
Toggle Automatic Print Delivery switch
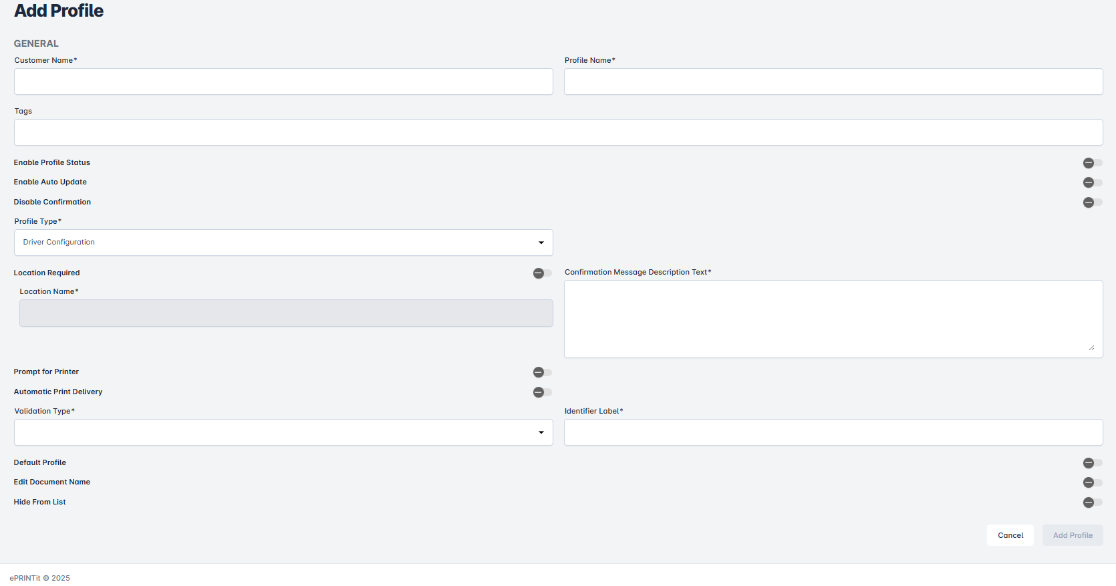coord(542,392)
